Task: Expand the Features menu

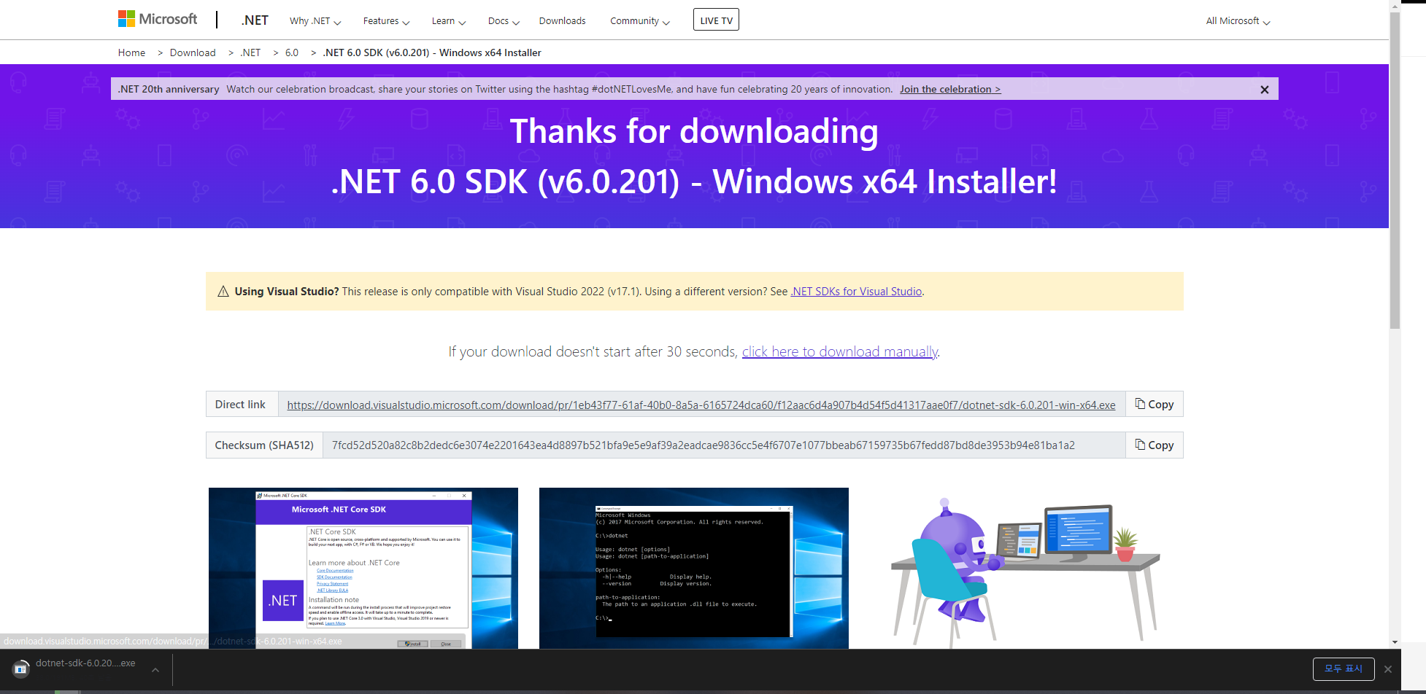Action: 386,21
